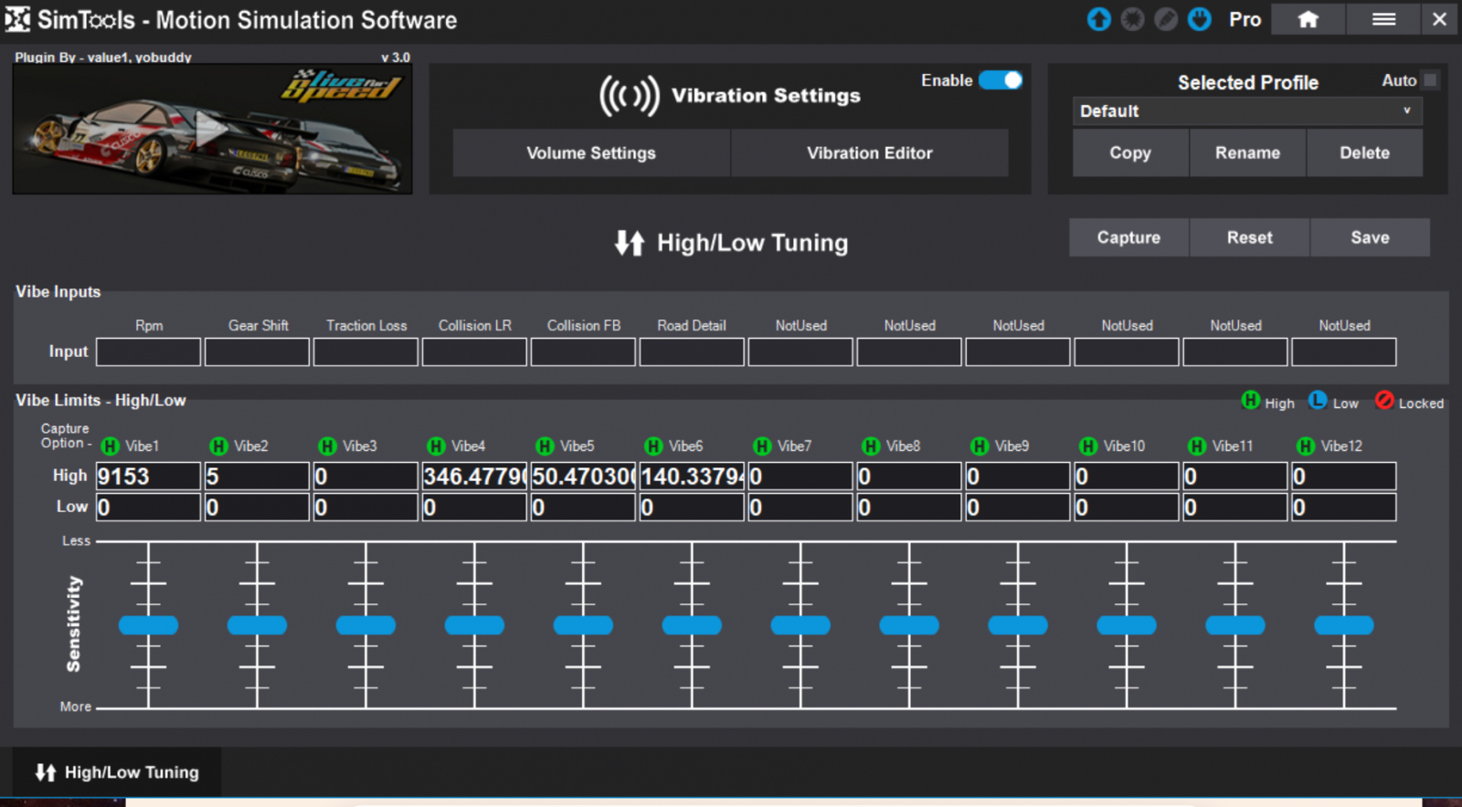Switch to the Vibration Editor tab
Screen dimensions: 1462x807
[869, 153]
